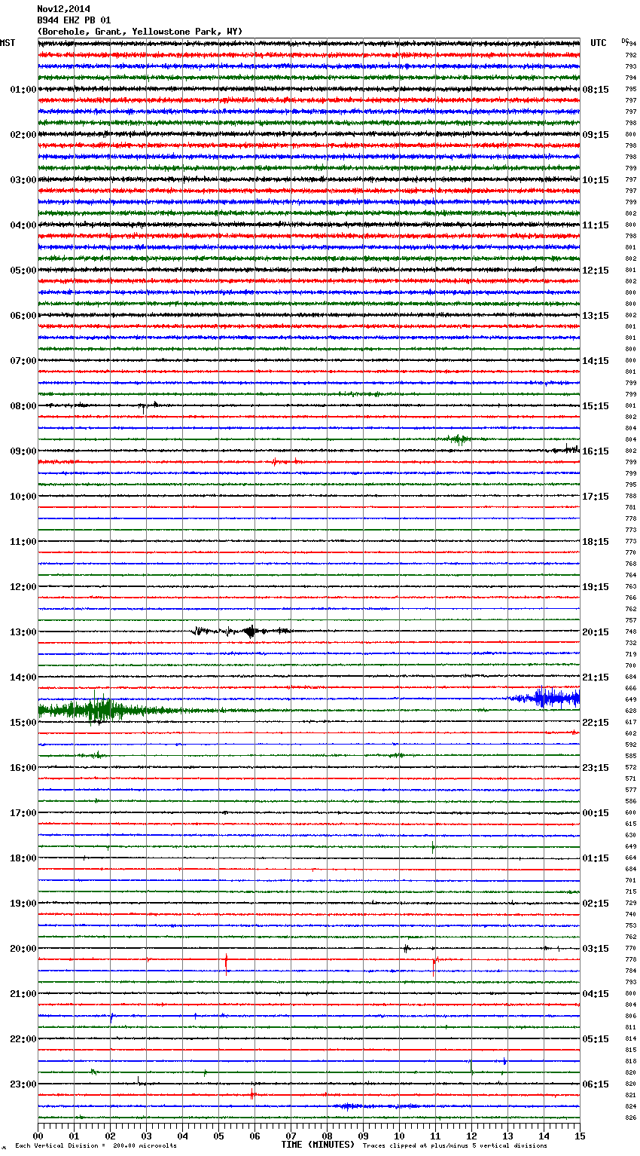Click the "09:00" MST time label
This screenshot has width=640, height=1156.
[x=23, y=451]
